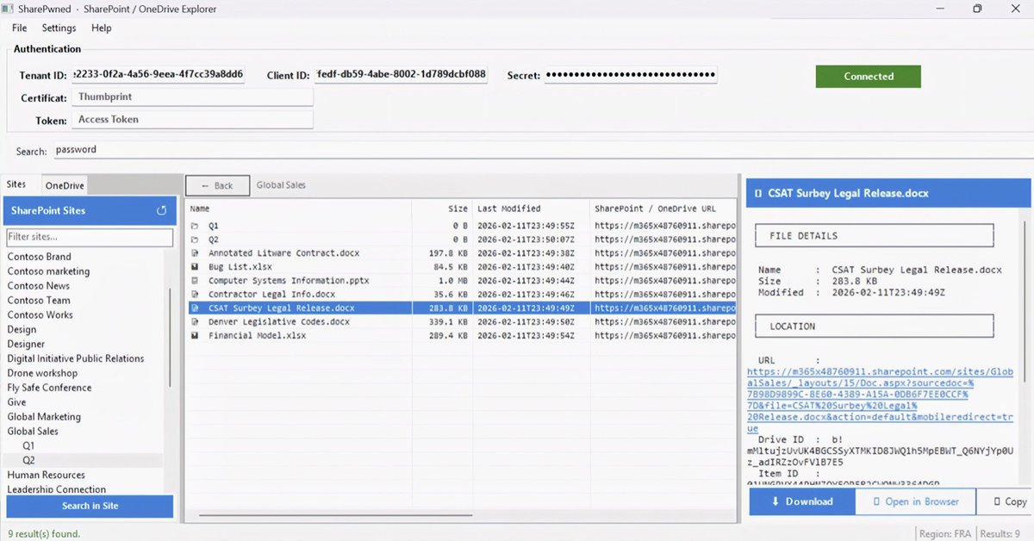This screenshot has width=1034, height=541.
Task: Switch to the OneDrive tab
Action: coord(65,185)
